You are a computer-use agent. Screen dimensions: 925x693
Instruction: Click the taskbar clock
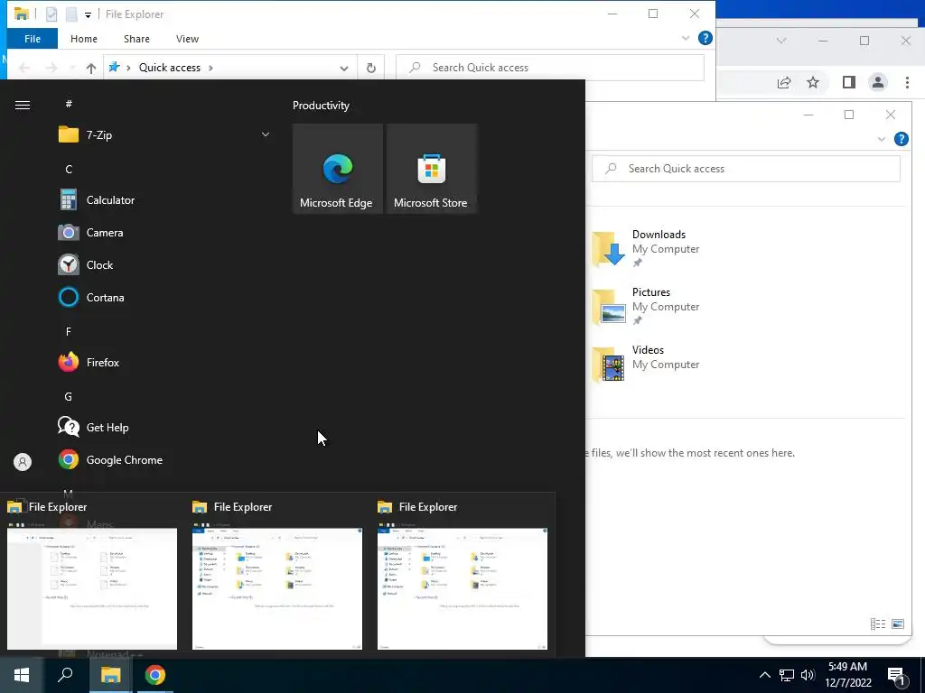(847, 675)
